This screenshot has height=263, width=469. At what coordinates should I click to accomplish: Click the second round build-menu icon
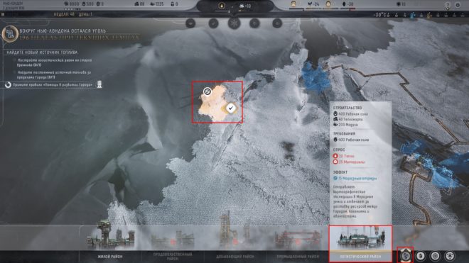click(x=421, y=256)
